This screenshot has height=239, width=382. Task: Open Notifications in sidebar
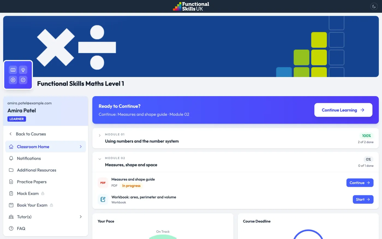[x=46, y=158]
